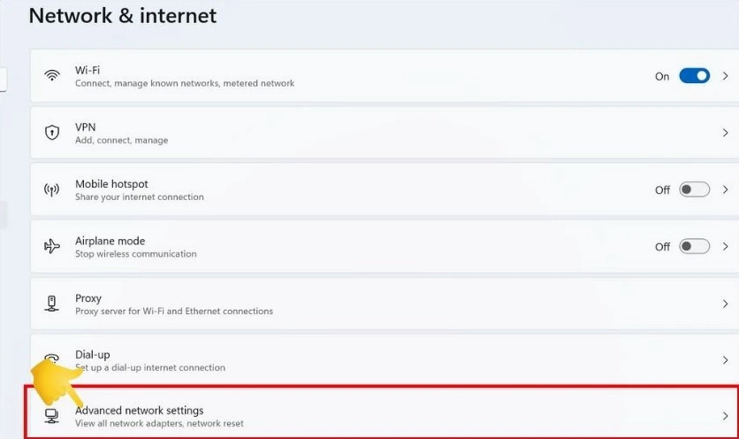
Task: Expand Mobile hotspot options chevron
Action: [726, 189]
